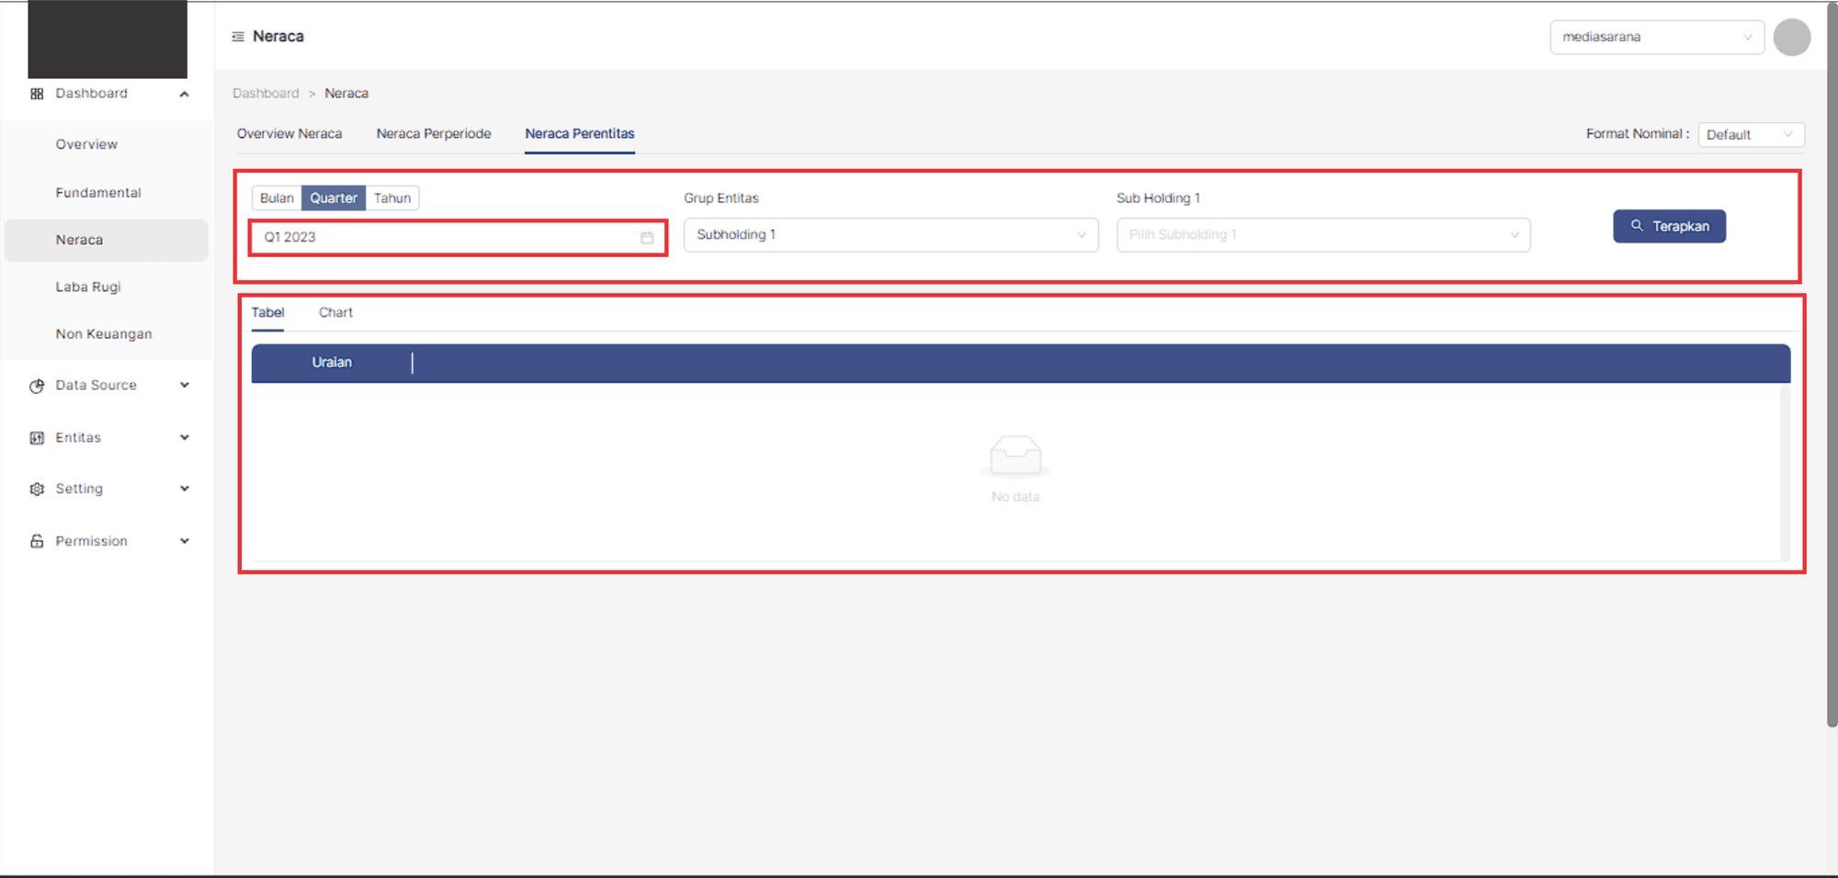The width and height of the screenshot is (1838, 878).
Task: Select the Quarter period option
Action: click(334, 198)
